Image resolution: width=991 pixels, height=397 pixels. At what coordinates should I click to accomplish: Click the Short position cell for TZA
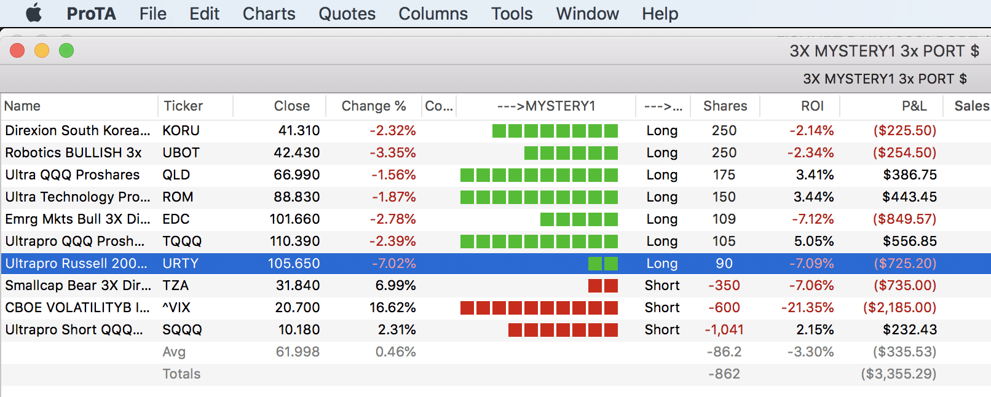tap(662, 285)
